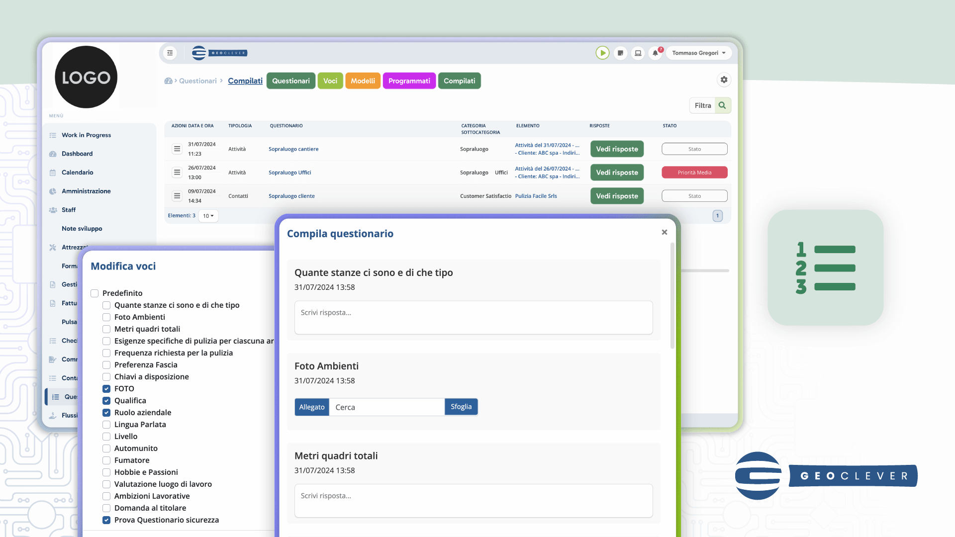
Task: Open the elements per page 10 dropdown
Action: tap(208, 216)
